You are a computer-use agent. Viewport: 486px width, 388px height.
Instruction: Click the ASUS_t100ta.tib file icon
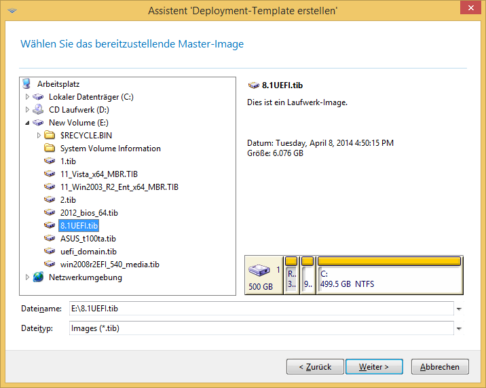[x=50, y=239]
